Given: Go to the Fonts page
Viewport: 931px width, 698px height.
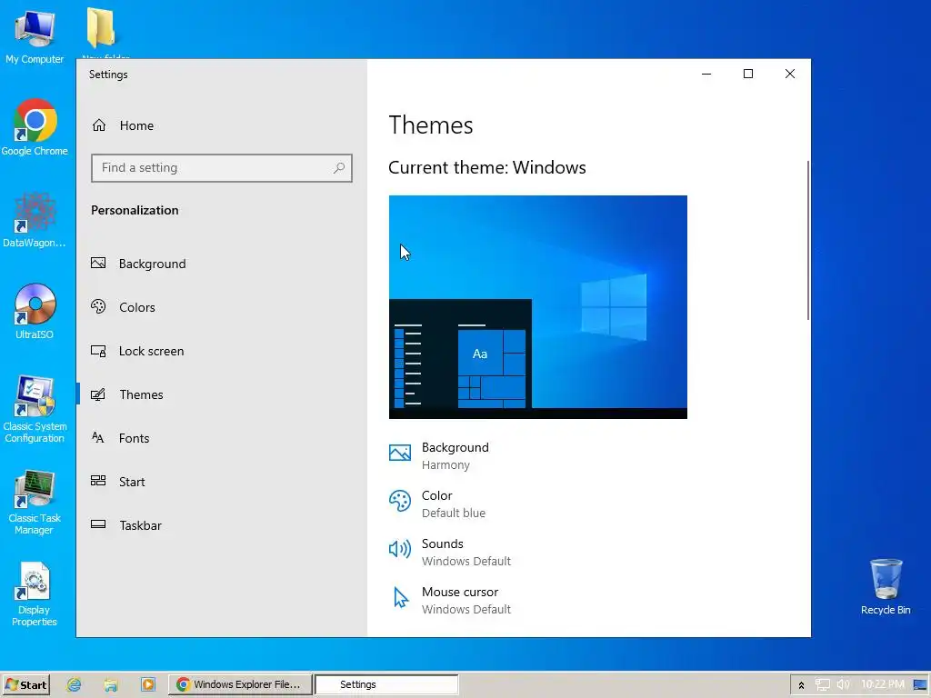Looking at the screenshot, I should pos(222,438).
